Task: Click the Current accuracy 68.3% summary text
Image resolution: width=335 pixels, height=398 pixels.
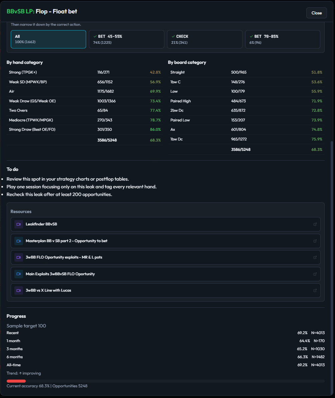Action: click(47, 386)
